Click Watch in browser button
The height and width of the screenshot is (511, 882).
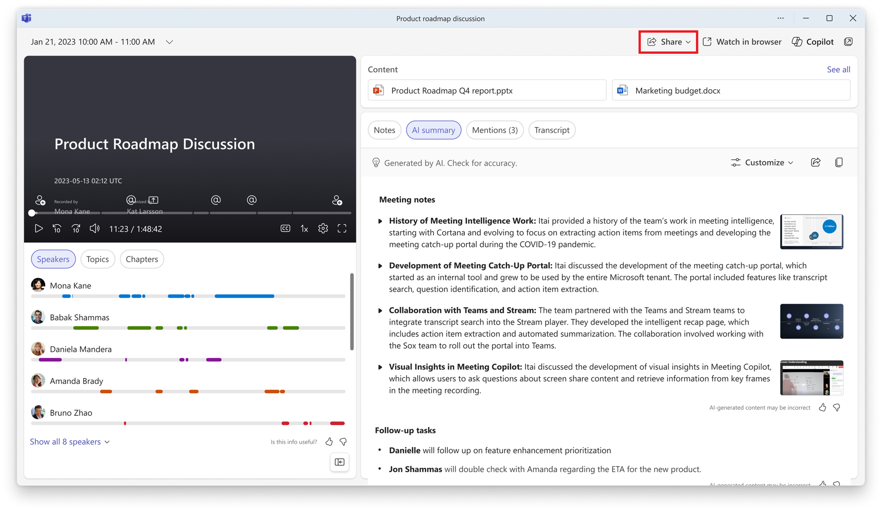point(742,42)
